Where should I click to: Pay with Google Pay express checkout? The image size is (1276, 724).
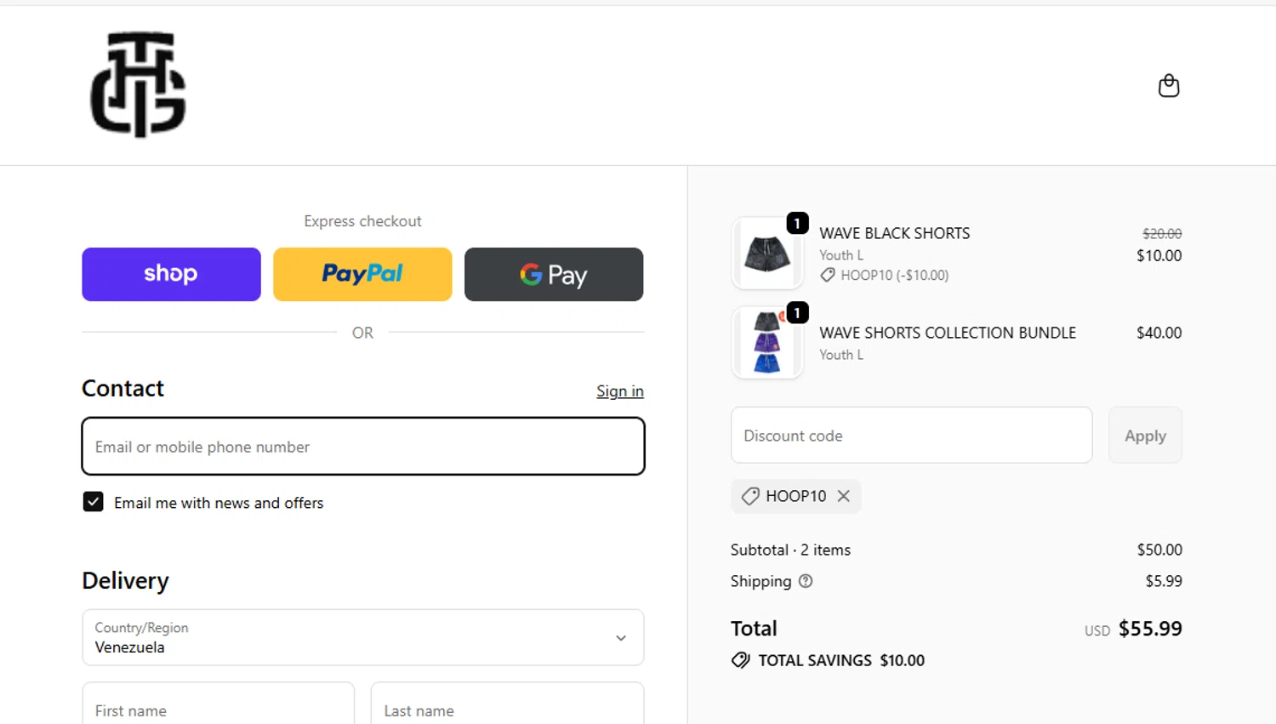pos(554,274)
